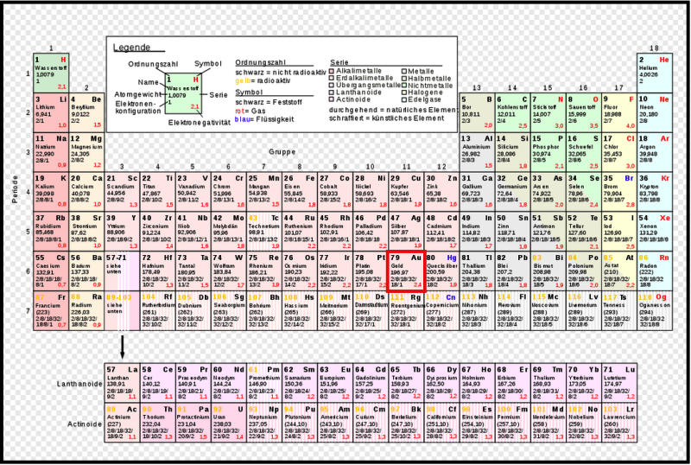Screen dimensions: 691x465
Task: Click the Copernicium element cell
Action: pos(441,310)
